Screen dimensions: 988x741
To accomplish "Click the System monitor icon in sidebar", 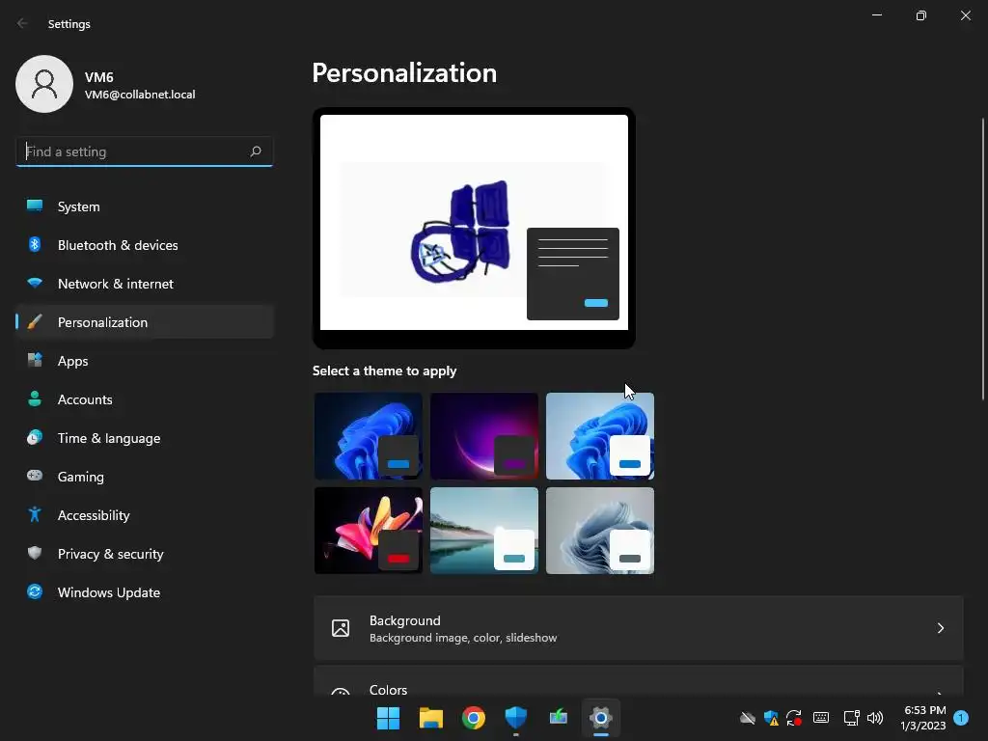I will [x=35, y=206].
